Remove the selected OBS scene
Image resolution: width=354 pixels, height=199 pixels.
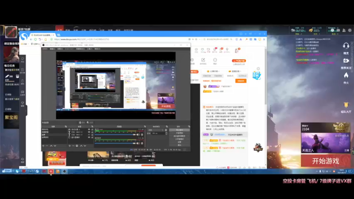tap(47, 146)
